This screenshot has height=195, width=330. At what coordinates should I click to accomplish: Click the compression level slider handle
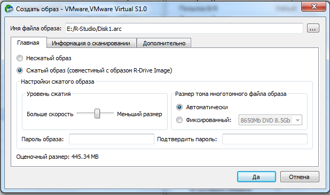[x=97, y=113]
